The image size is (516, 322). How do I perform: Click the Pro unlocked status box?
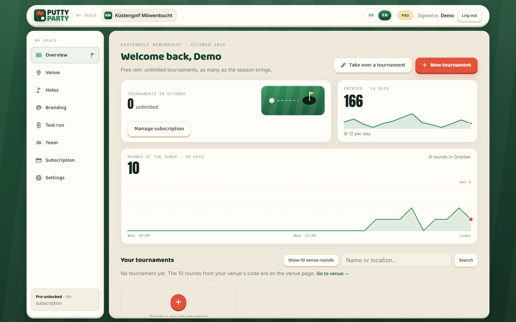point(65,300)
